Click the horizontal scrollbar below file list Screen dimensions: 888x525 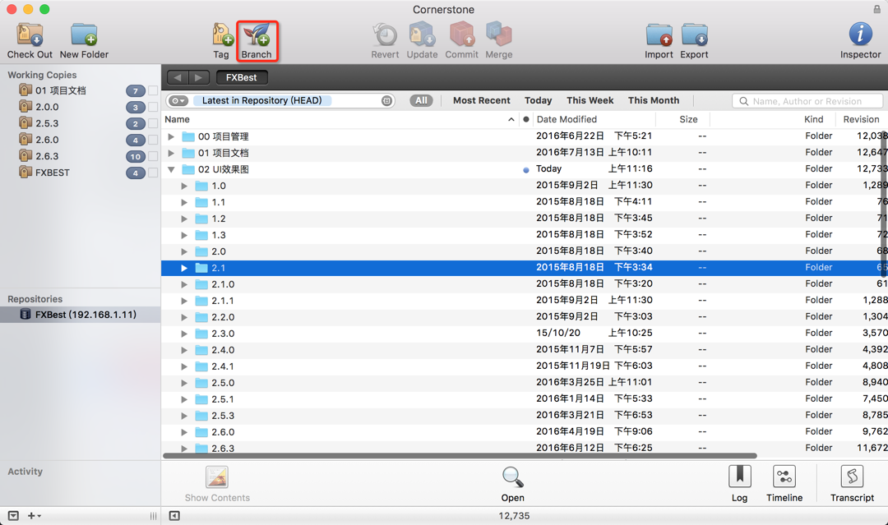point(460,455)
